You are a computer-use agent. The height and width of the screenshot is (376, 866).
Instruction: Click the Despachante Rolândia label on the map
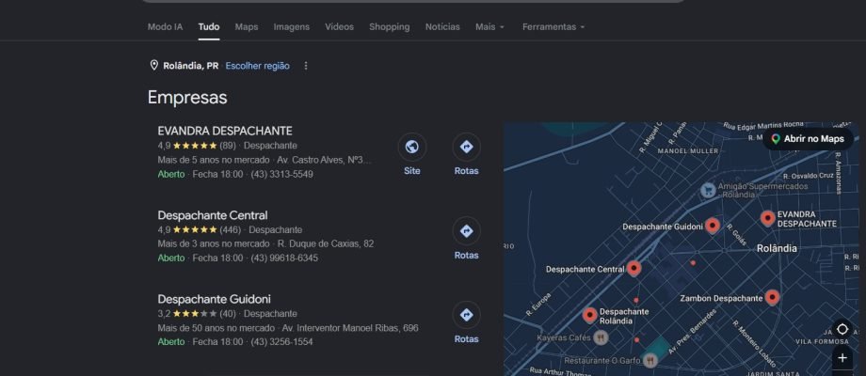(624, 316)
